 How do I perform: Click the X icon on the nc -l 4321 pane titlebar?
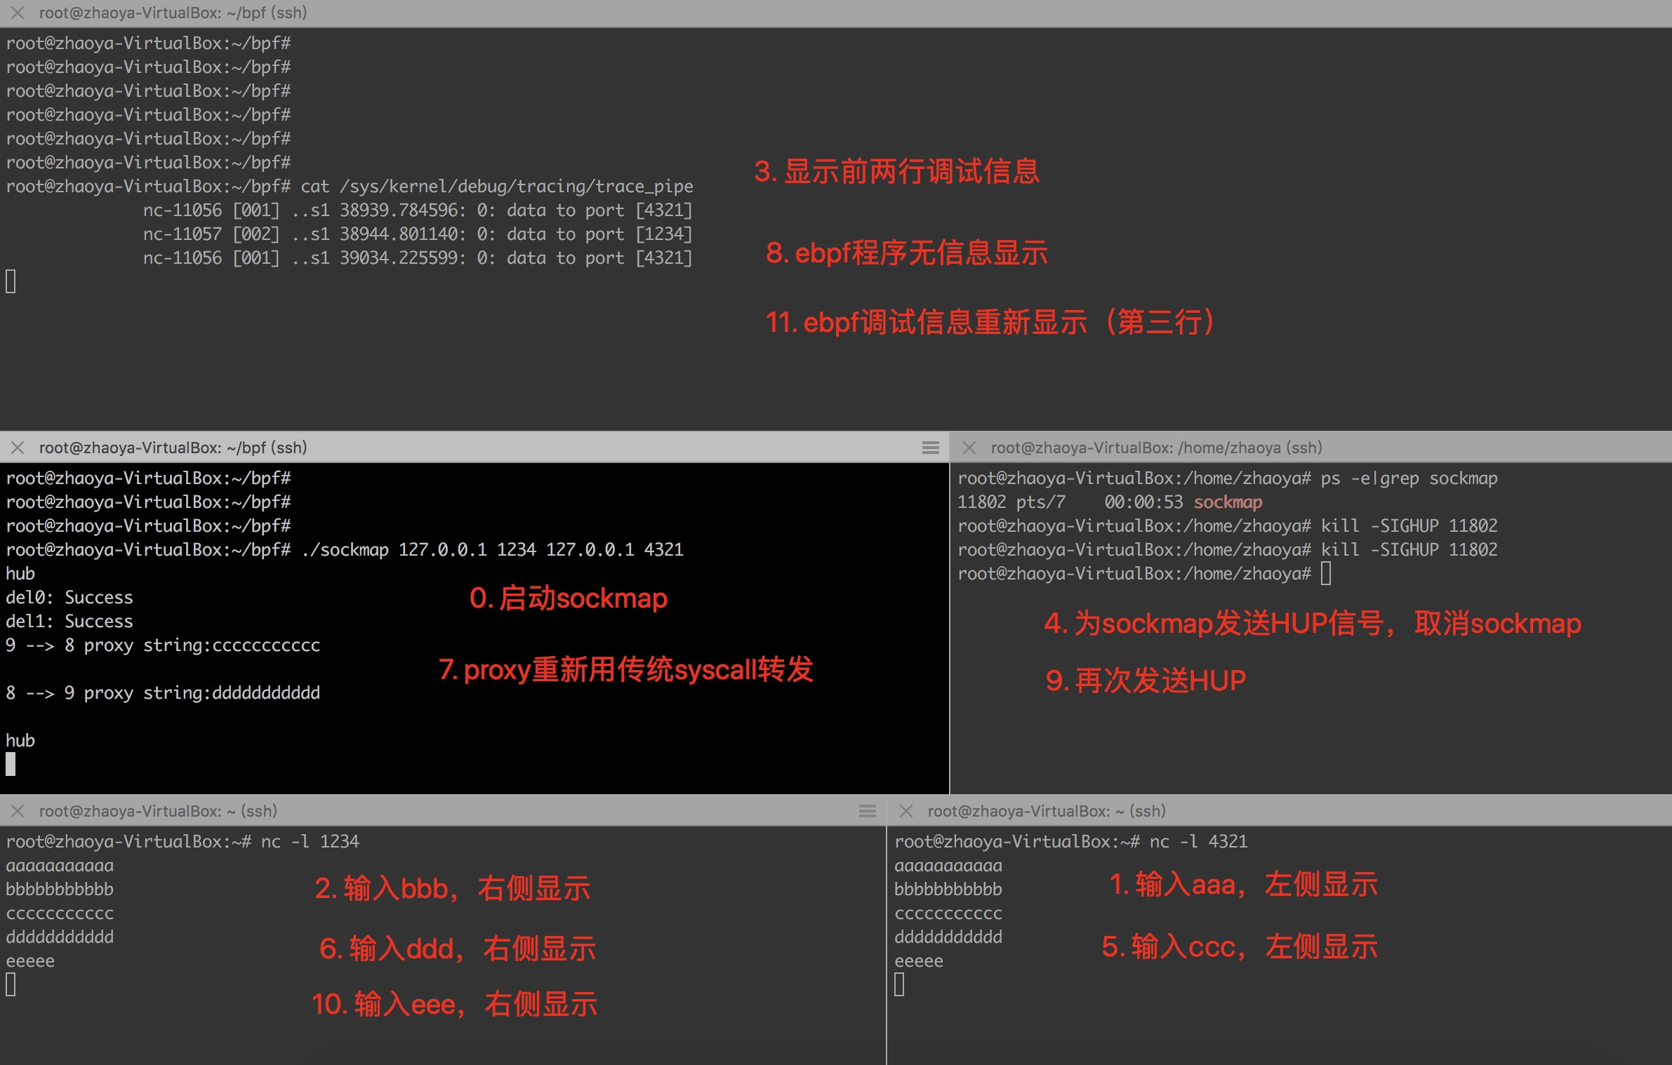[905, 811]
